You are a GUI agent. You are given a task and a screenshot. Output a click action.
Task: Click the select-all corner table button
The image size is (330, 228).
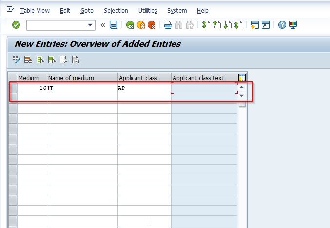(13, 78)
